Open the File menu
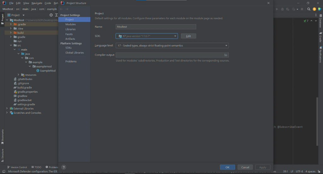 click(x=11, y=3)
